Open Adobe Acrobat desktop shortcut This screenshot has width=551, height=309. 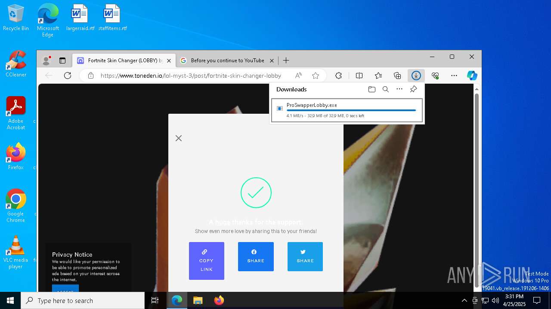tap(16, 113)
